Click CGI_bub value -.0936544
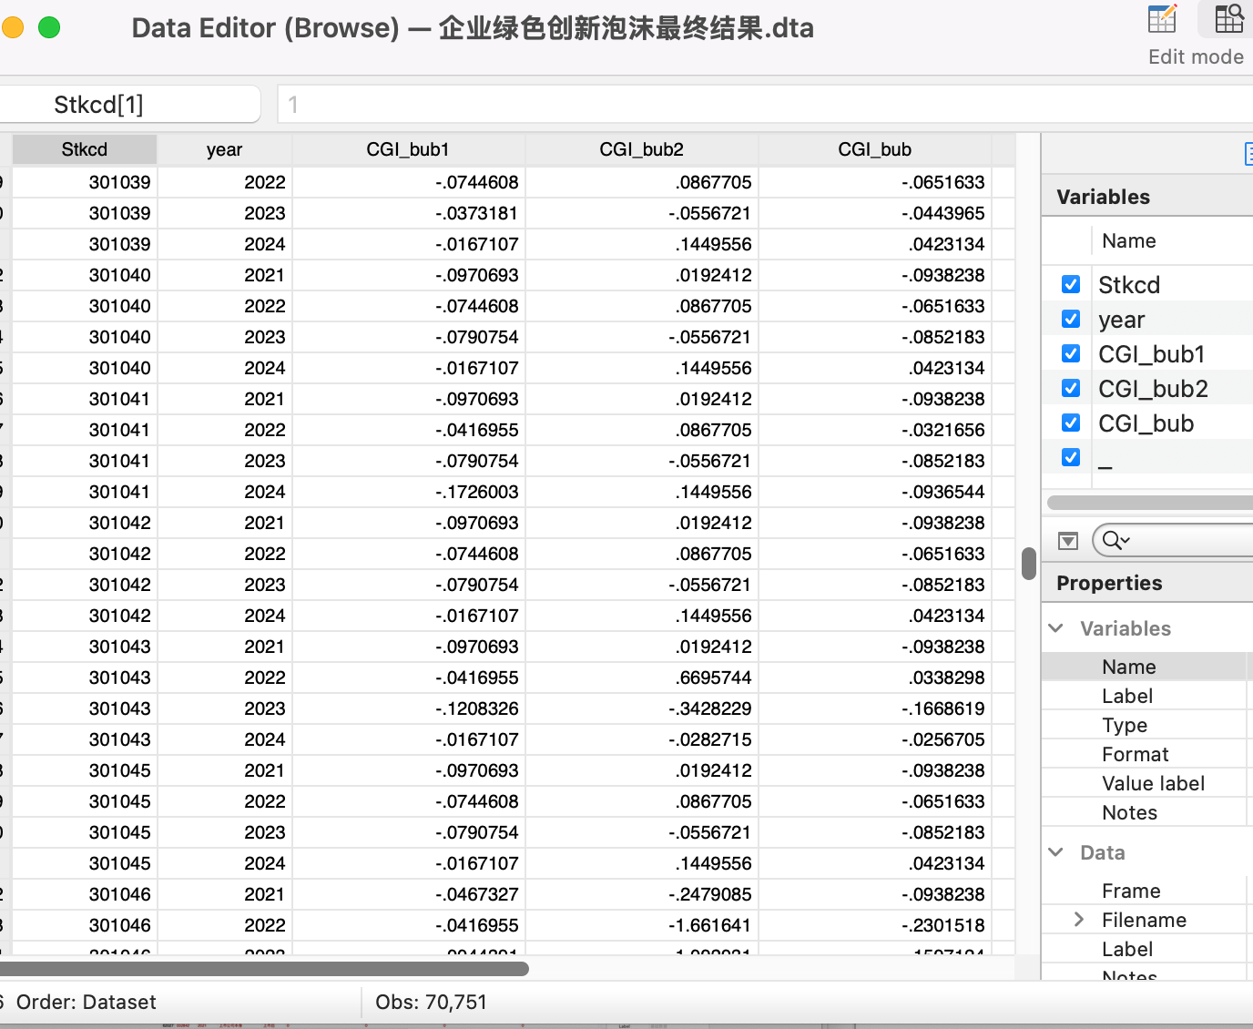This screenshot has height=1029, width=1253. 875,492
